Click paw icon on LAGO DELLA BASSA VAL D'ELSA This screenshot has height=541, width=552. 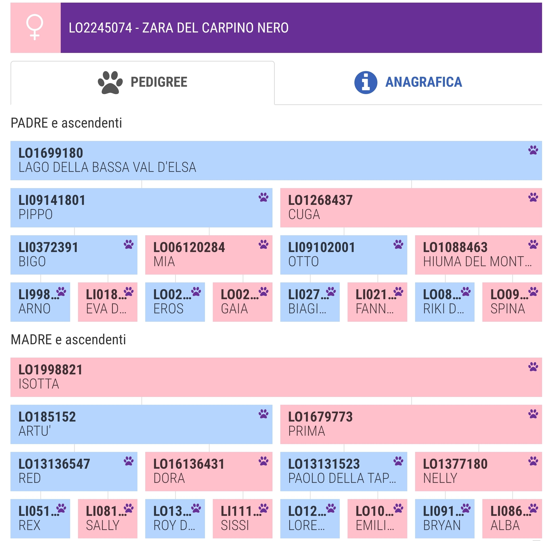click(533, 150)
